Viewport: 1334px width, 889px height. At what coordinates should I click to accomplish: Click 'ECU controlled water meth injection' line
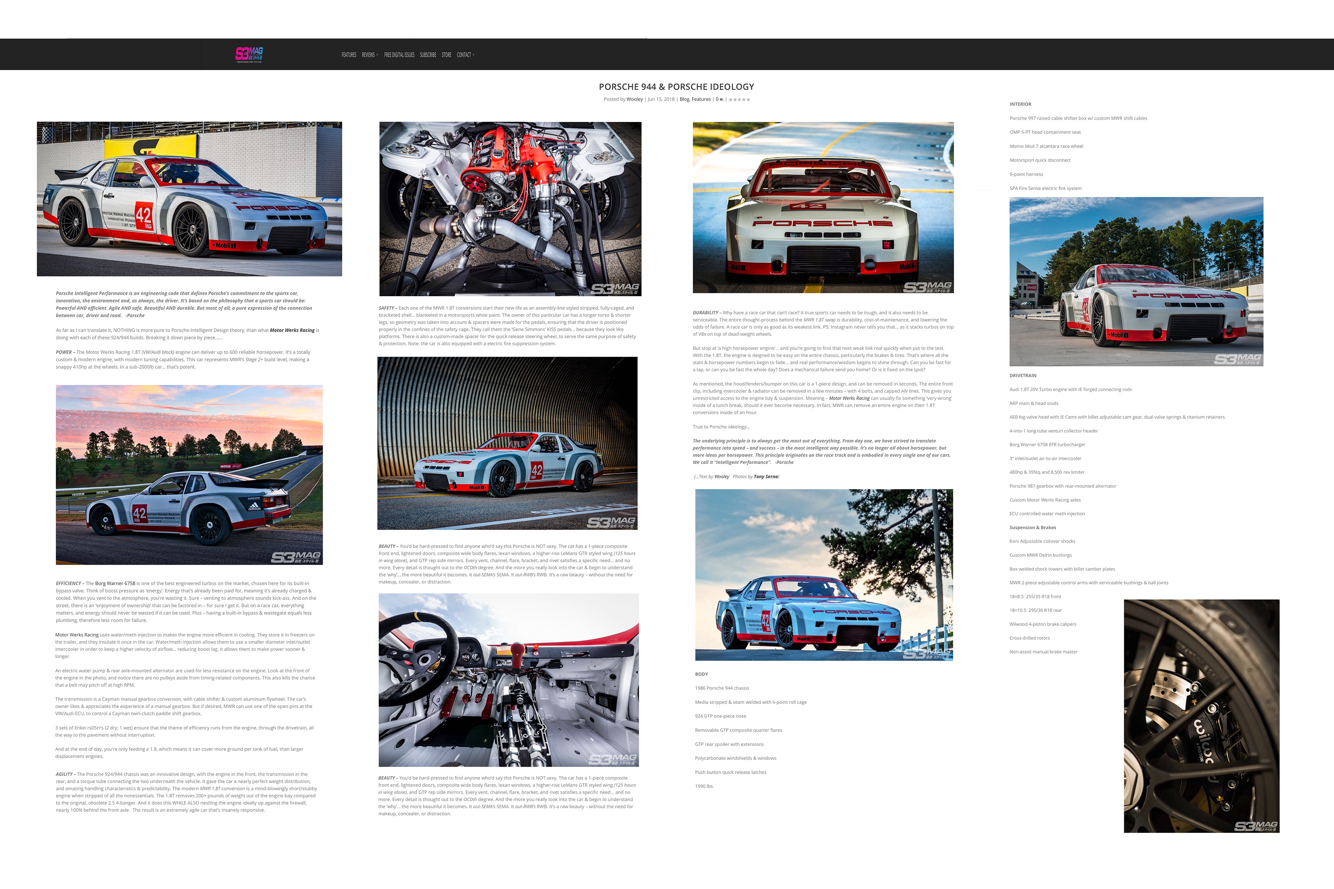coord(1047,514)
